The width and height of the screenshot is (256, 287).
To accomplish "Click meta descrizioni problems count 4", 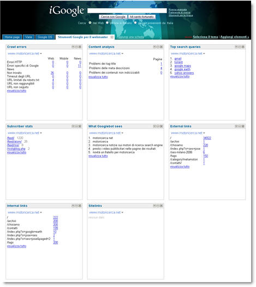I will [x=161, y=68].
